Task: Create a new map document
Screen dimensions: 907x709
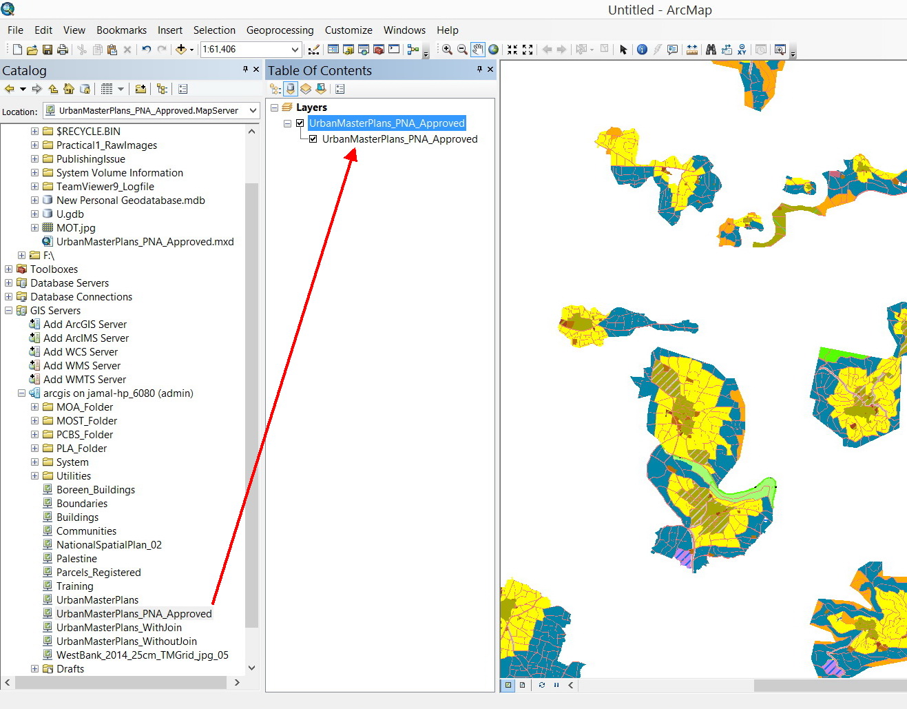Action: 18,50
